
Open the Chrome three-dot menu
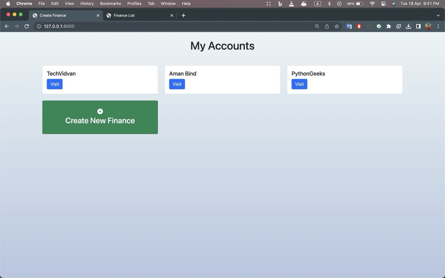(x=438, y=26)
